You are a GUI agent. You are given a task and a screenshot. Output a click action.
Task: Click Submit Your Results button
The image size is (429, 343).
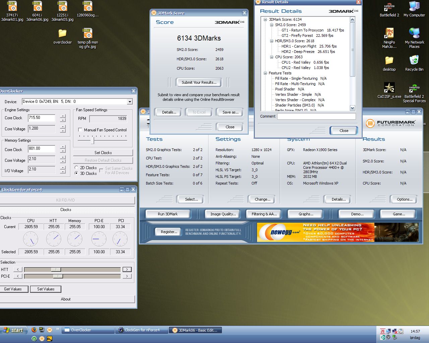coord(199,82)
